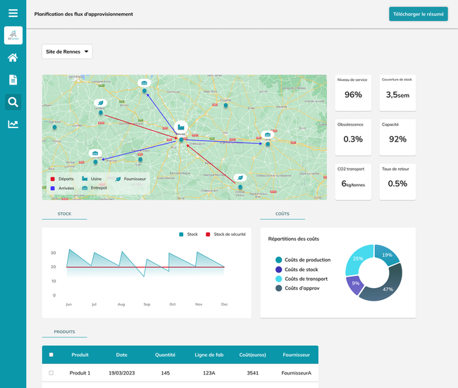Viewport: 458px width, 388px height.
Task: Click the factory marker at Rennes on map
Action: point(181,127)
